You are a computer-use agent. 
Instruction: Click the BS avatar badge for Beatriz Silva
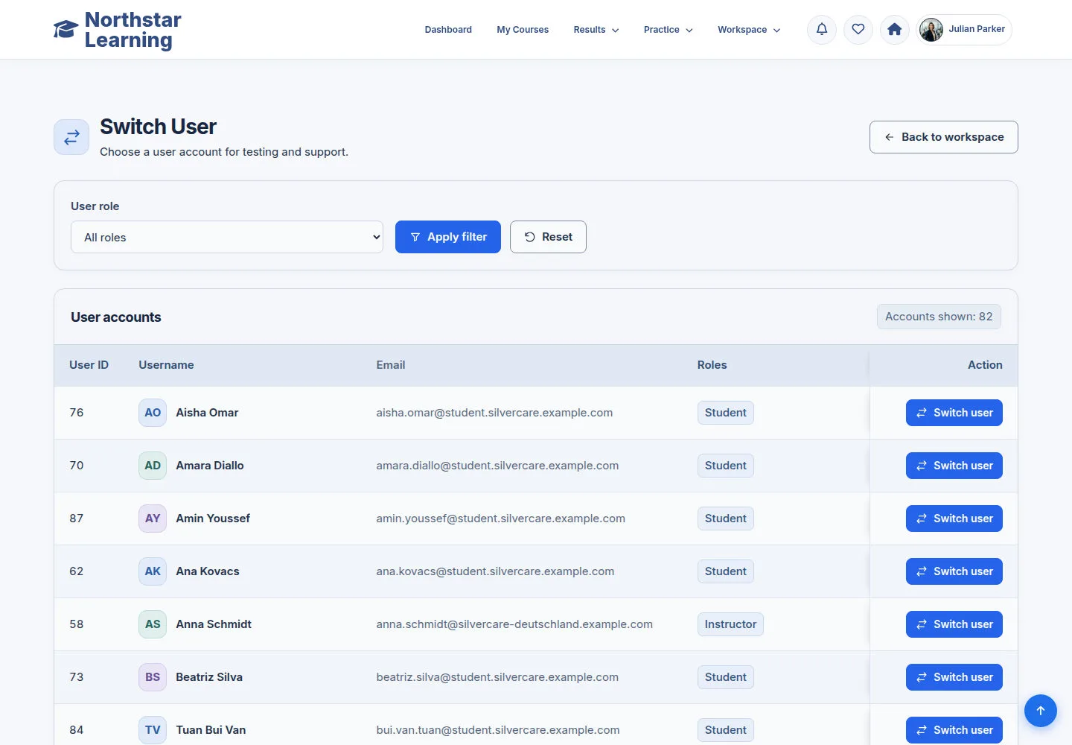[153, 677]
